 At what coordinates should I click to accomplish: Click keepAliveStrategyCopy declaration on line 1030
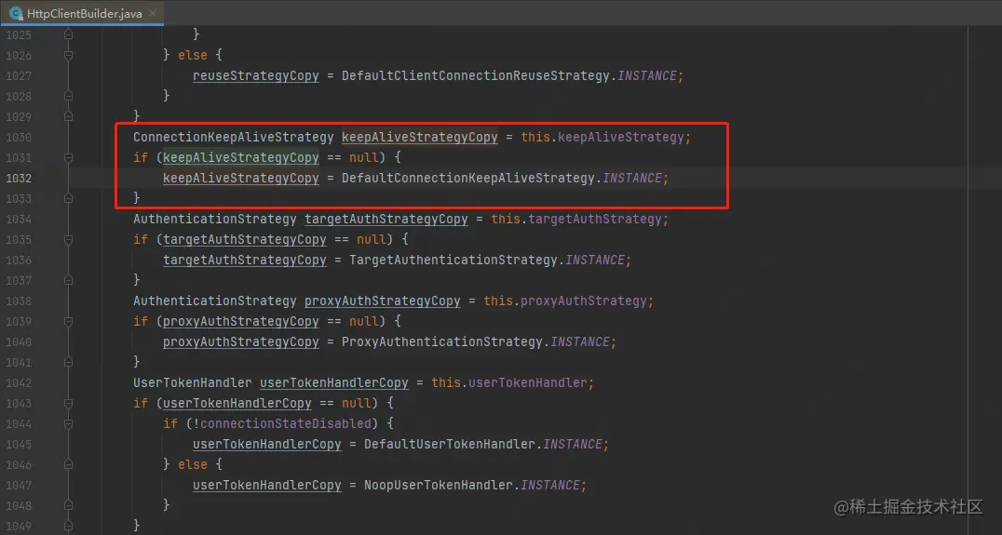click(x=419, y=137)
